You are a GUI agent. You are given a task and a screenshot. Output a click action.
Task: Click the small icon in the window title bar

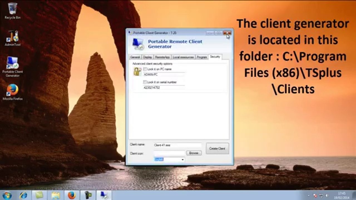click(130, 33)
